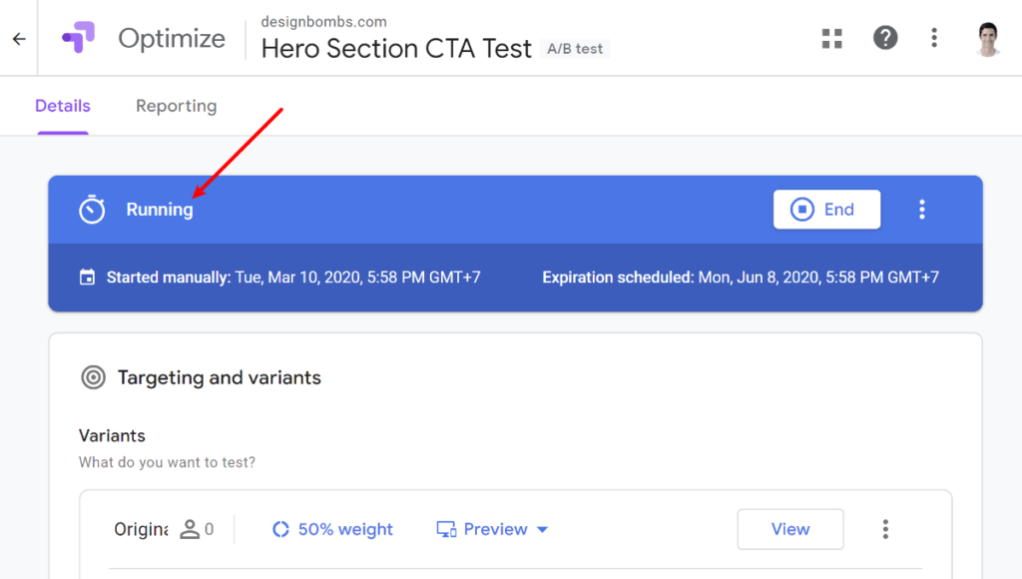
Task: Click the user profile avatar
Action: click(x=988, y=39)
